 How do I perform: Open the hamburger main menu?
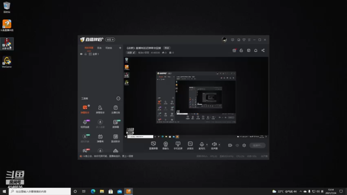[x=249, y=40]
